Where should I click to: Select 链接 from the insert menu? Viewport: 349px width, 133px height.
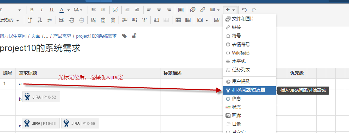(249, 27)
